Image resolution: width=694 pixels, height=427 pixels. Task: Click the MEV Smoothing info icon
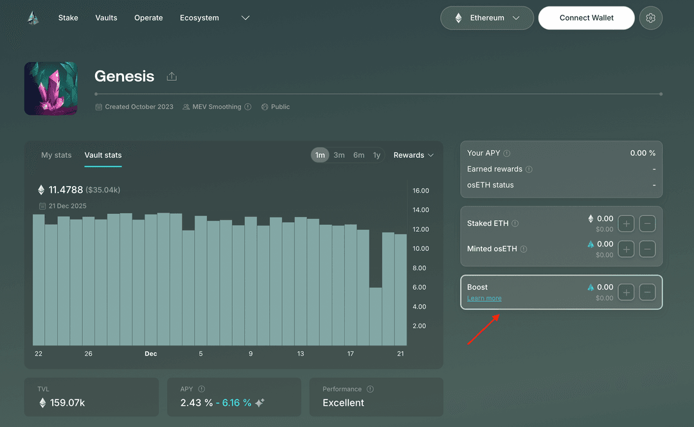pyautogui.click(x=248, y=107)
